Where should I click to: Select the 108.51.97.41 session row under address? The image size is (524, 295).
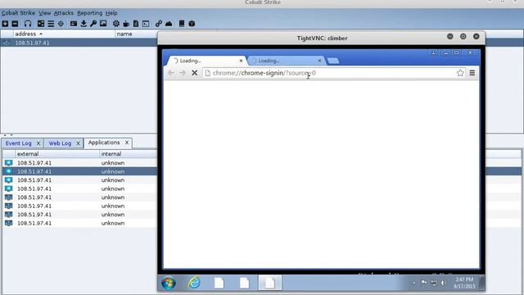[x=32, y=43]
